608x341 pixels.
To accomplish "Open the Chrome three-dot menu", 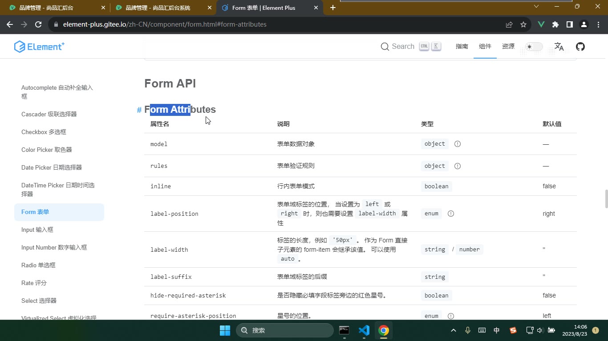I will (598, 24).
